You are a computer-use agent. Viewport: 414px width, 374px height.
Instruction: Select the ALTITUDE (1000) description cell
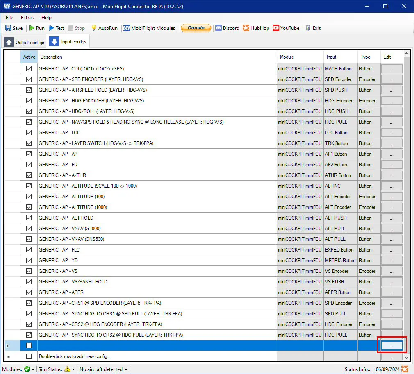click(157, 207)
